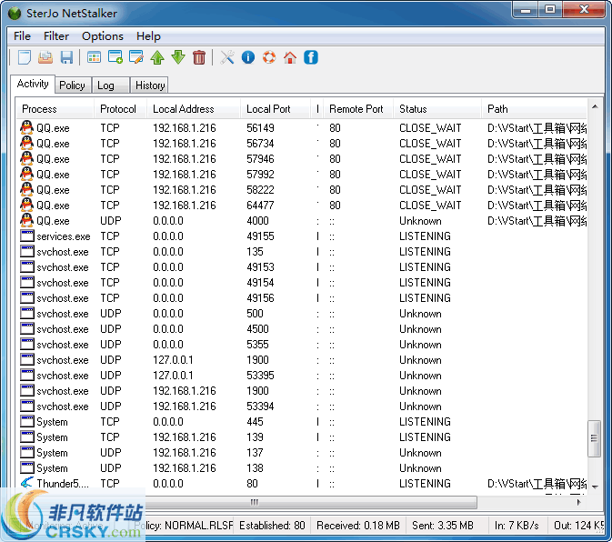This screenshot has width=612, height=542.
Task: Select the Activity tab
Action: click(33, 84)
